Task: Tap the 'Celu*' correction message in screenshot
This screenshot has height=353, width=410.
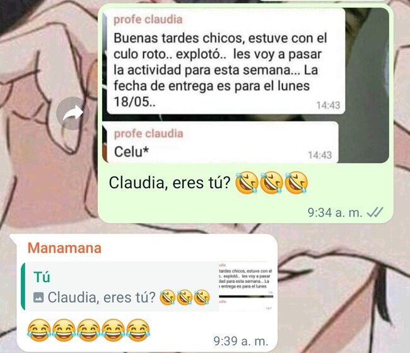Action: point(132,152)
